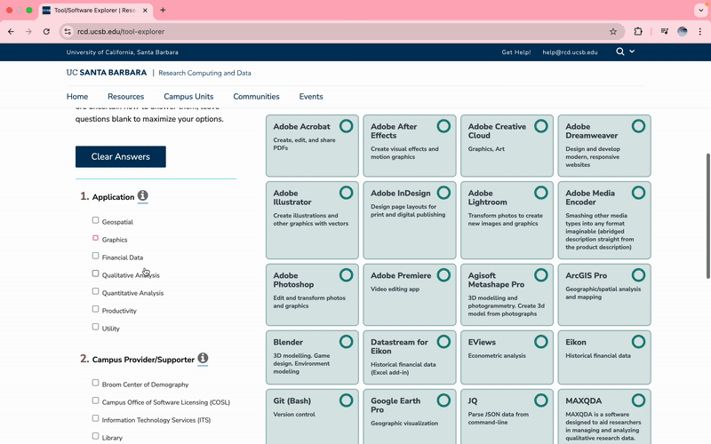Bookmark this page with the star icon

coord(613,32)
